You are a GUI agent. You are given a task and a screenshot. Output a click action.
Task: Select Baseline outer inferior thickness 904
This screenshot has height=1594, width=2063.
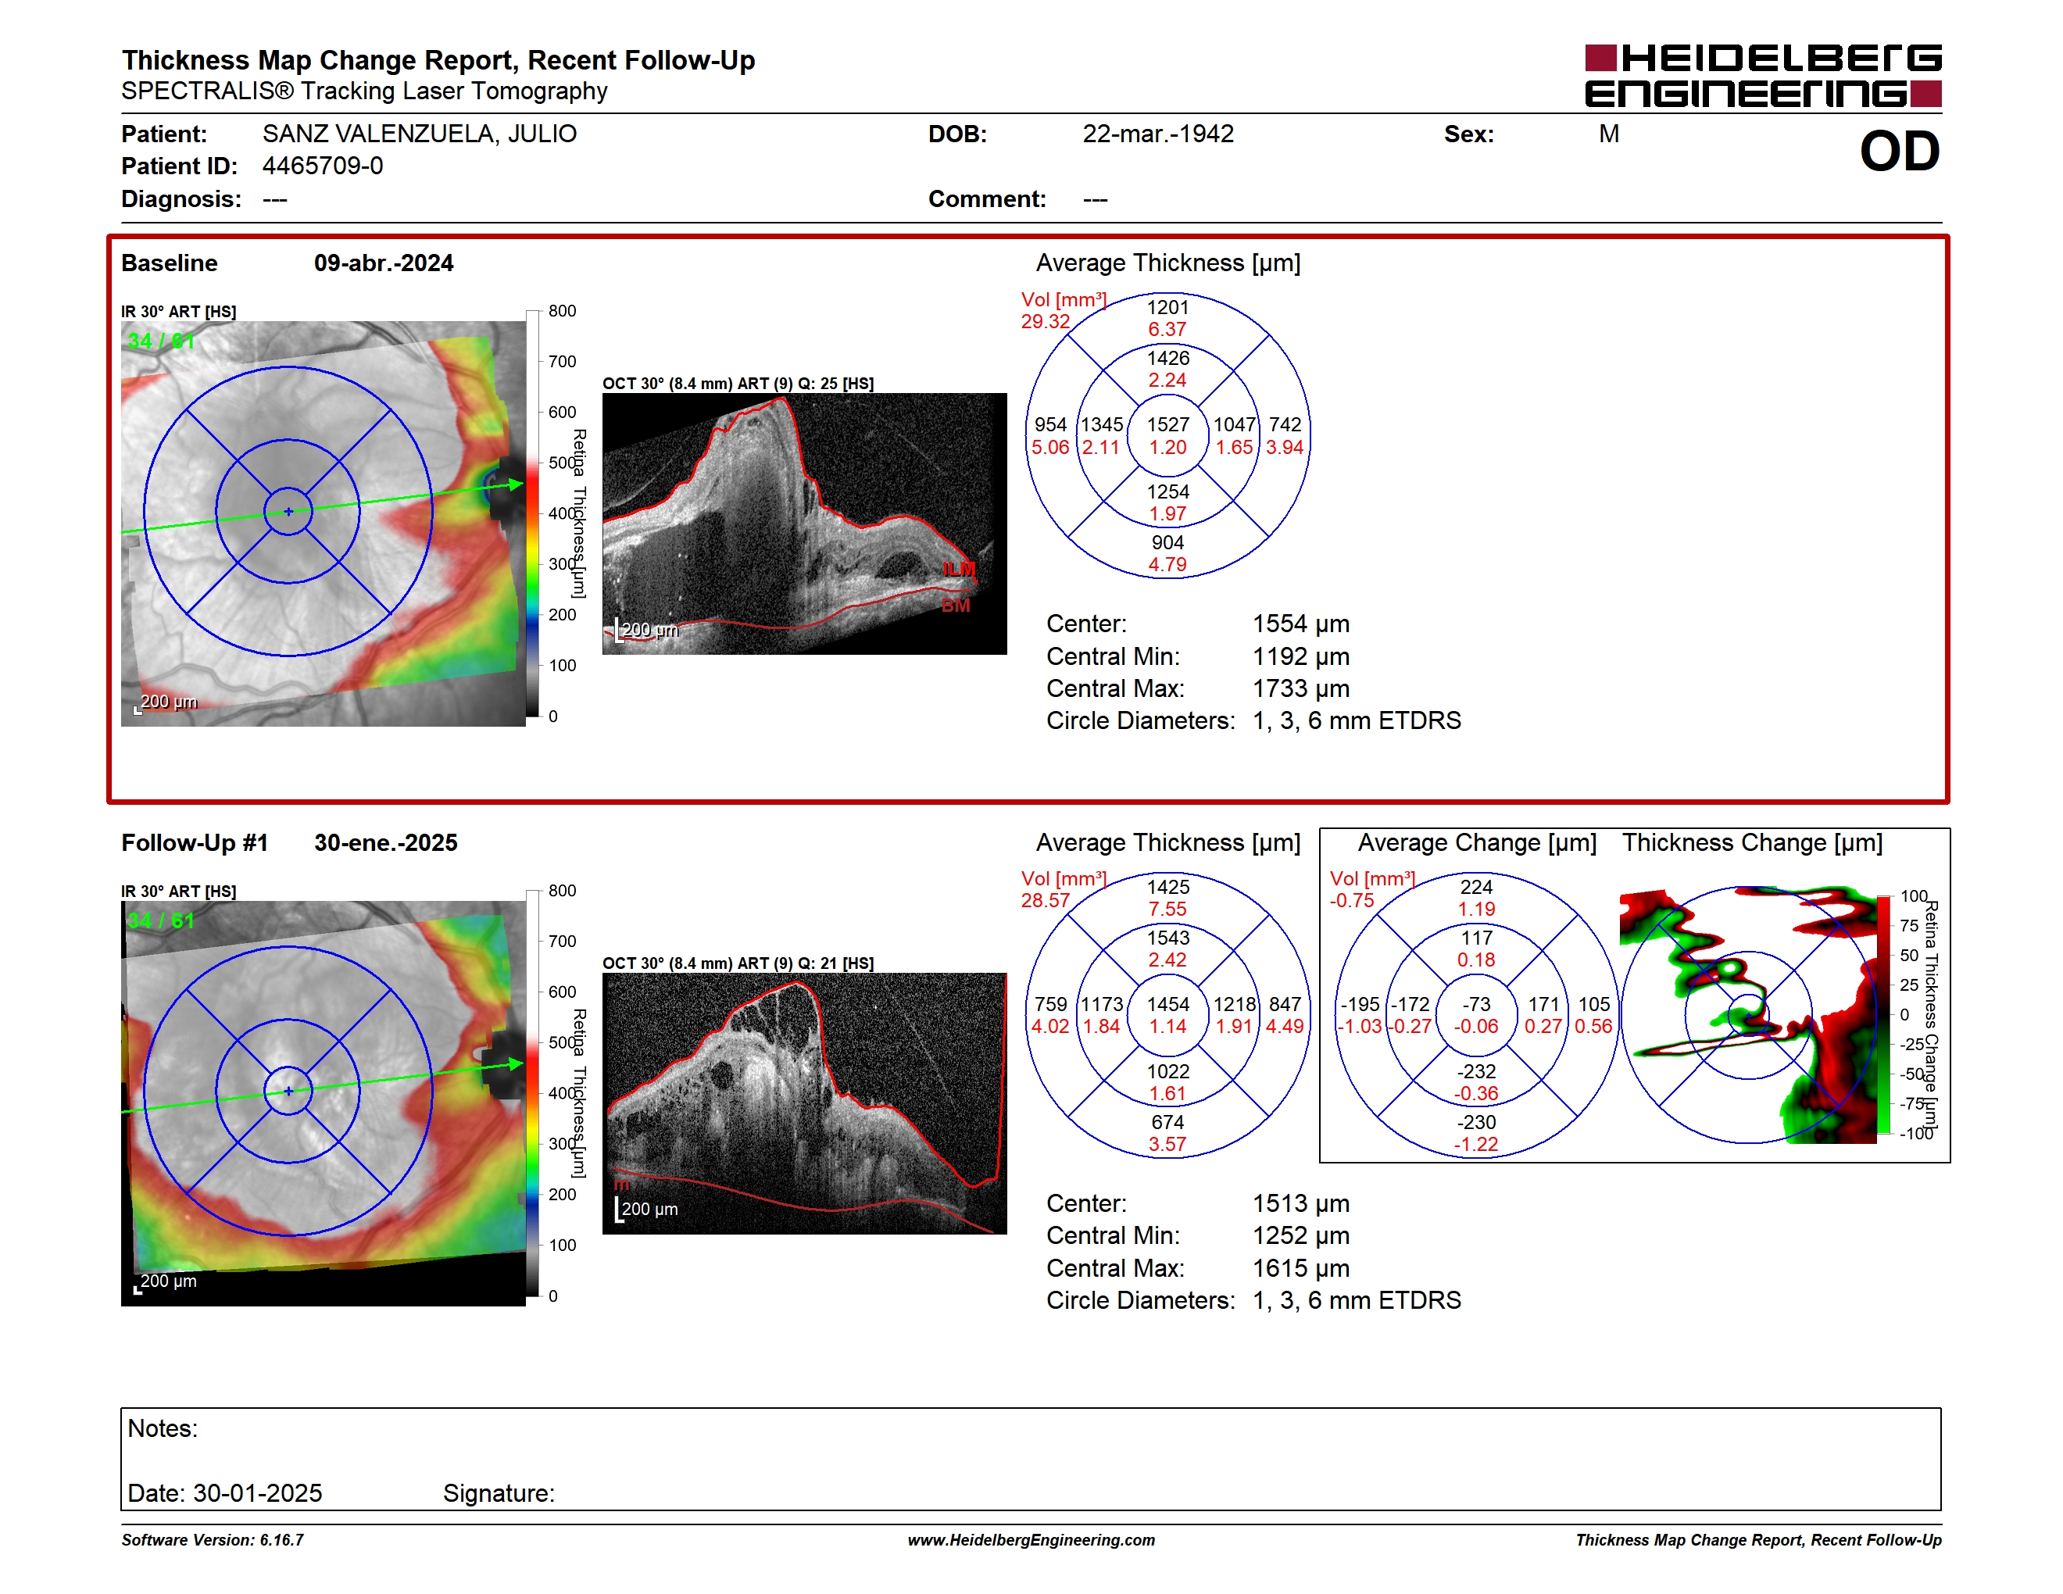(x=1167, y=543)
